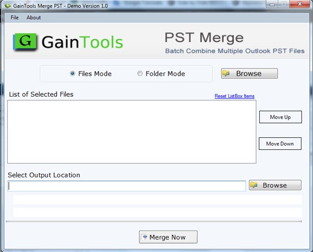Screen dimensions: 313x252
Task: Click the app icon in title bar
Action: tap(8, 6)
